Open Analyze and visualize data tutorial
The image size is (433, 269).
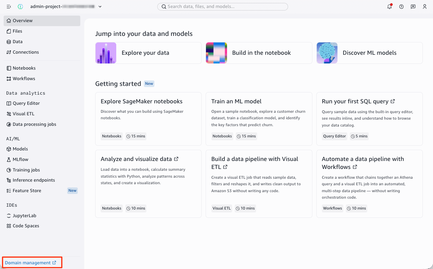(148, 184)
